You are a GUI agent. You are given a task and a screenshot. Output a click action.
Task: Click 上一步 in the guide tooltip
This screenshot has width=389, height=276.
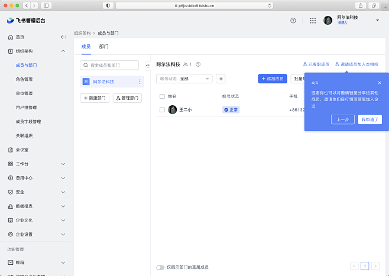[343, 119]
